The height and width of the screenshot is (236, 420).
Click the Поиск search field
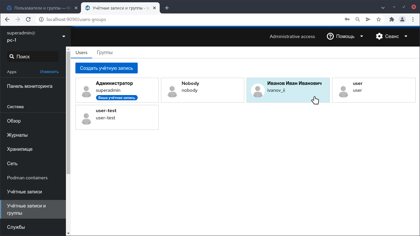point(33,56)
